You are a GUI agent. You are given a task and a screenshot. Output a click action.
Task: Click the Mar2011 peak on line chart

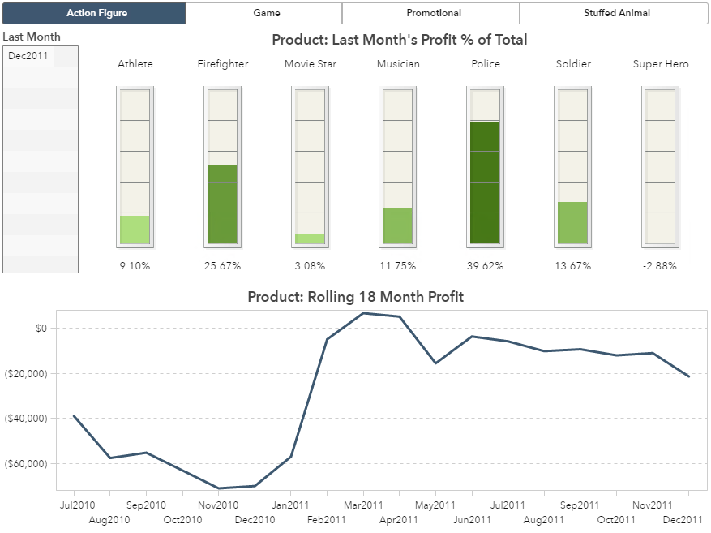click(363, 313)
